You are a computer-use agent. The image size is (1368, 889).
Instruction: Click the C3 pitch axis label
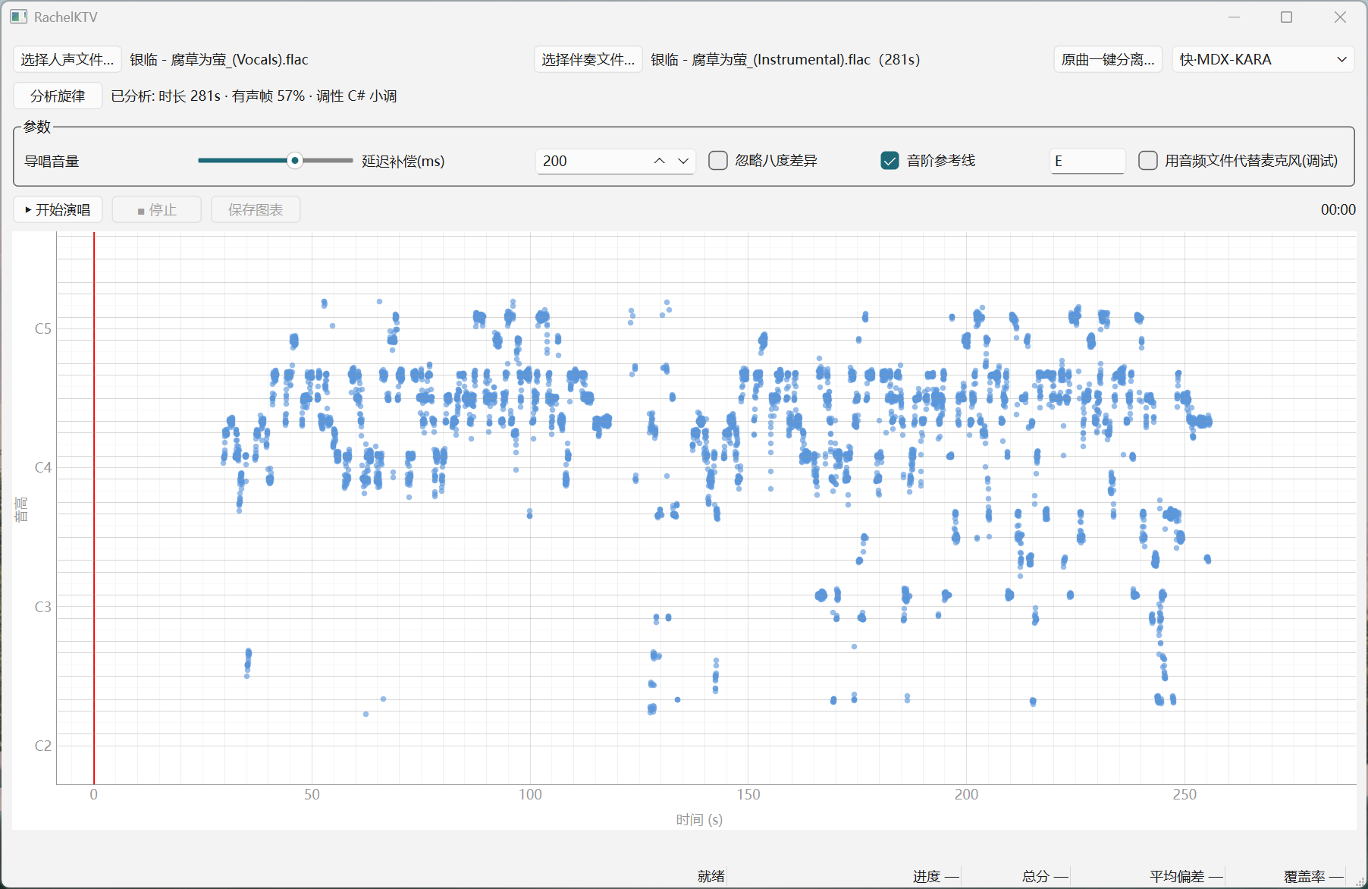[43, 607]
